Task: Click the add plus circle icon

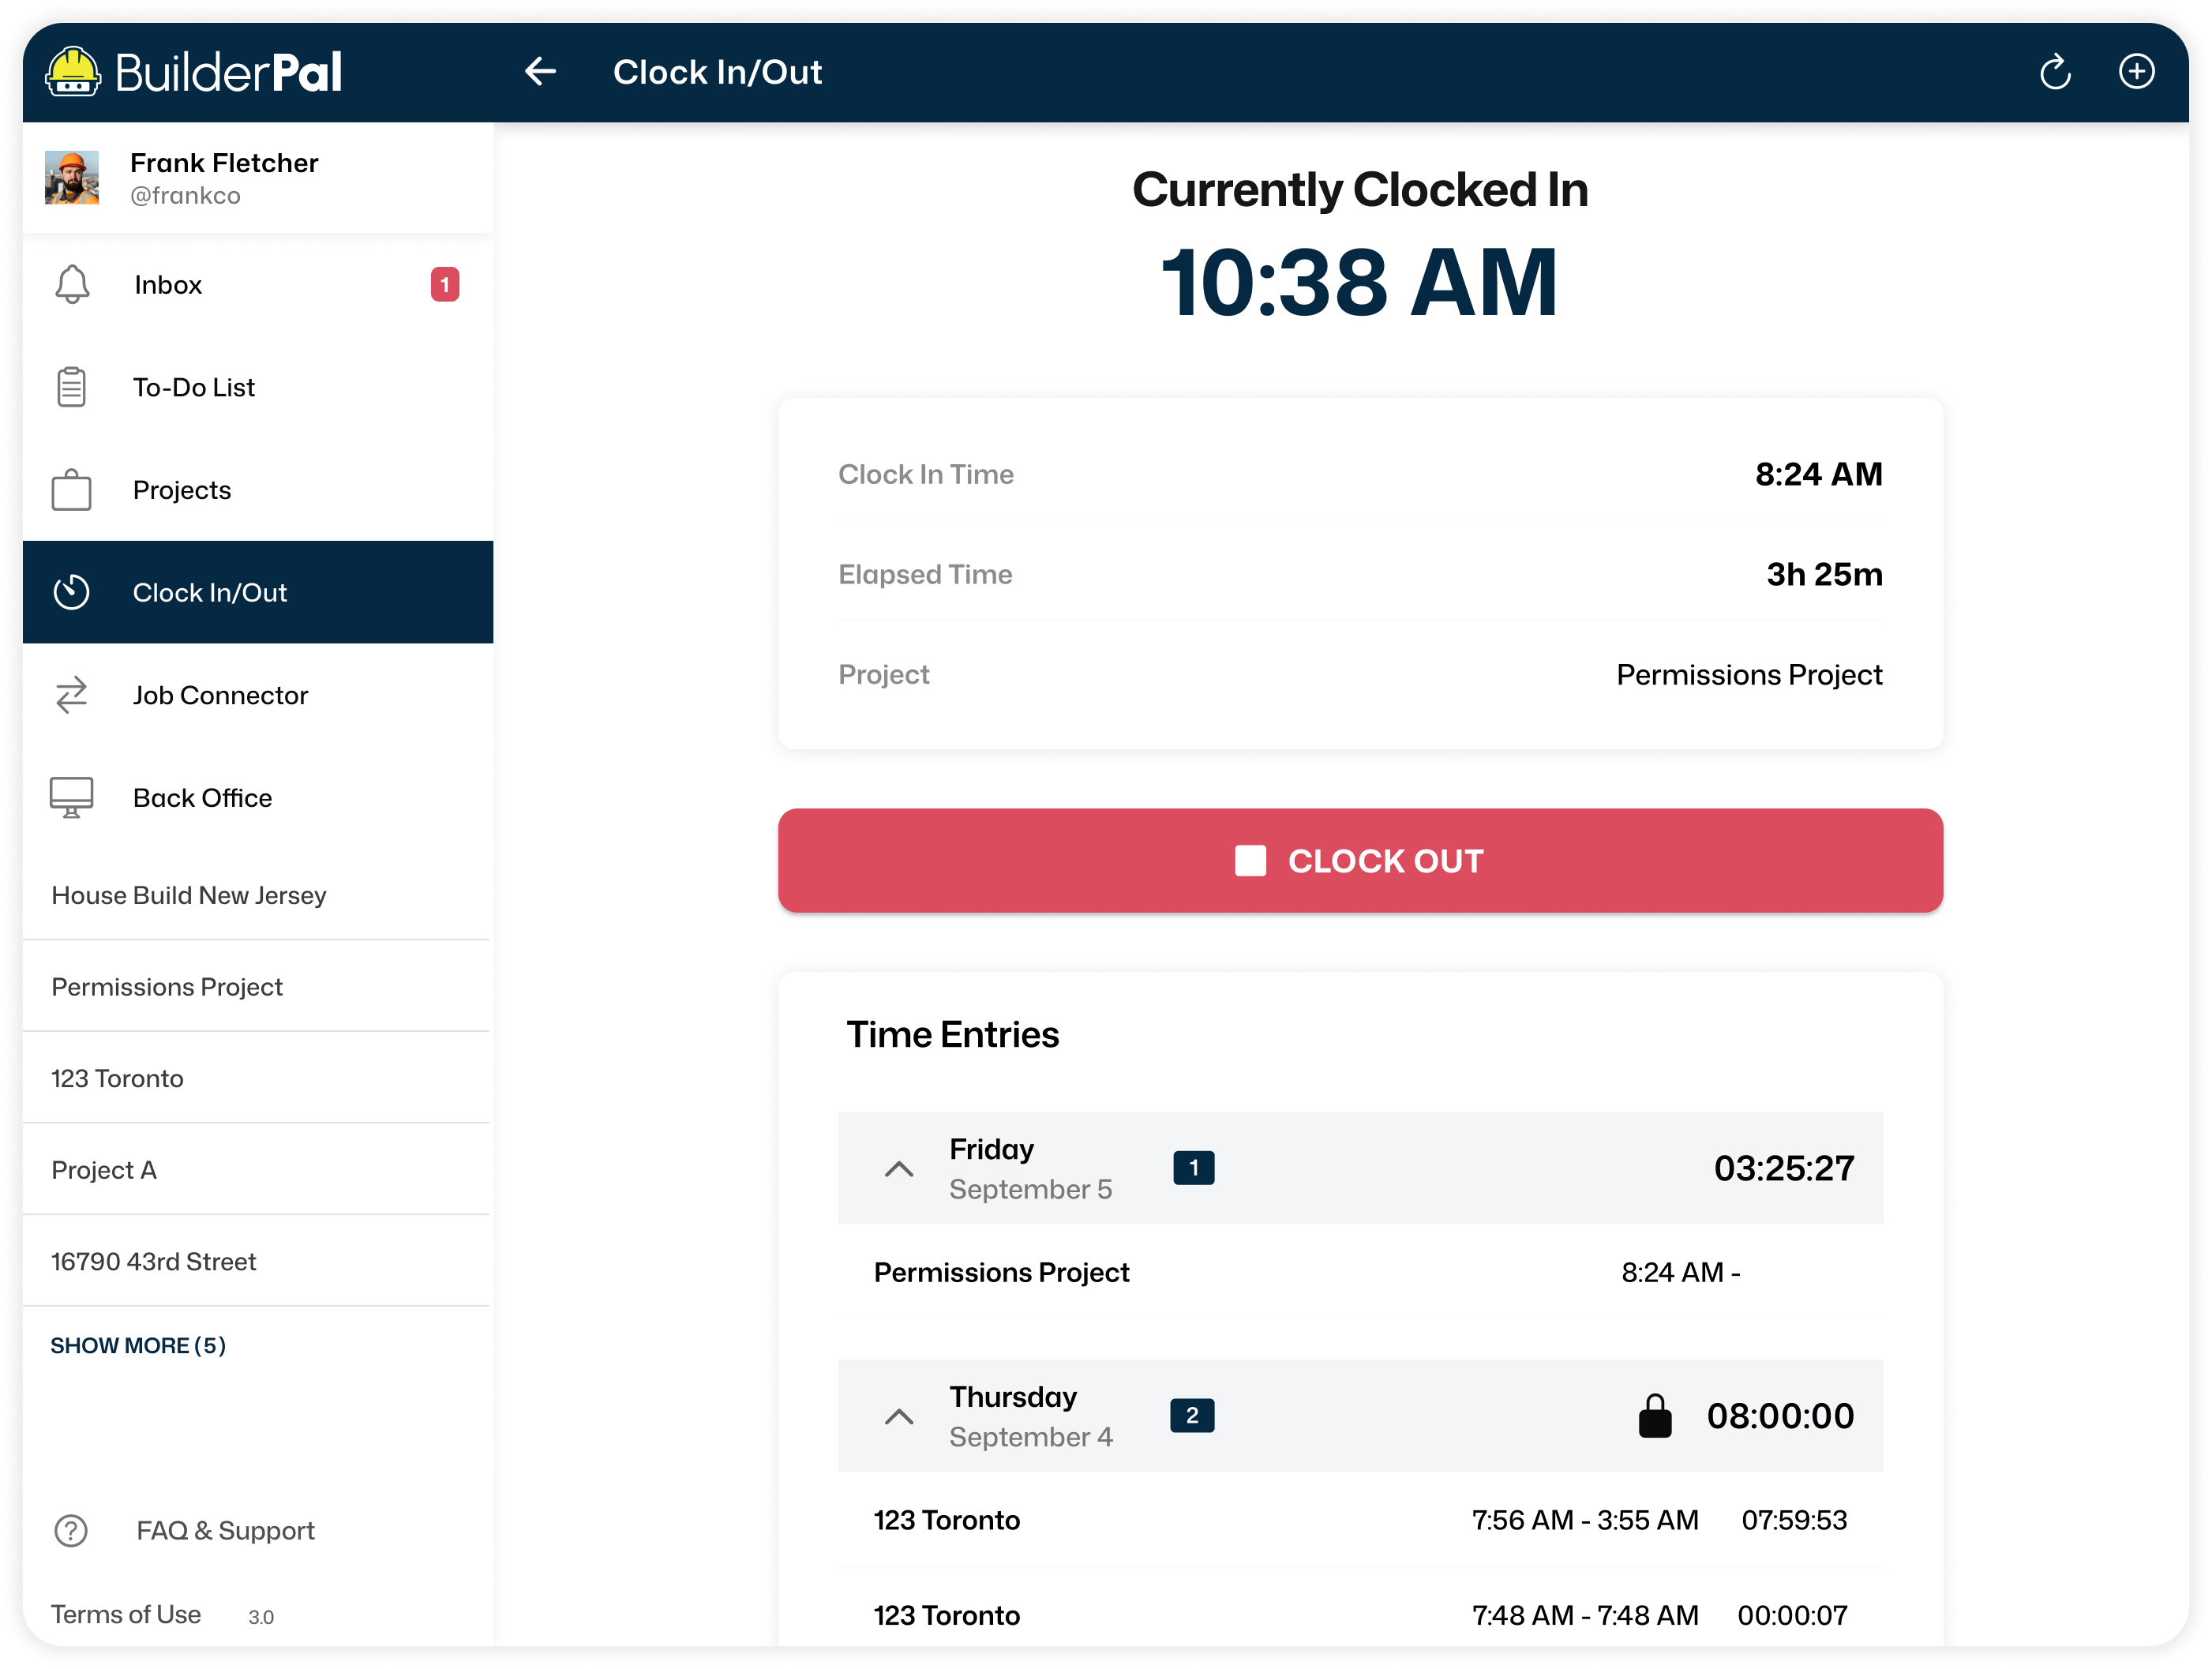Action: (2136, 72)
